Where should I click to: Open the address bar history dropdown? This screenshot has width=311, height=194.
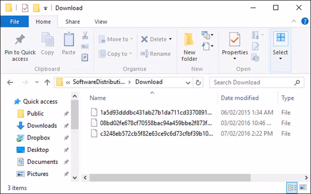point(188,83)
